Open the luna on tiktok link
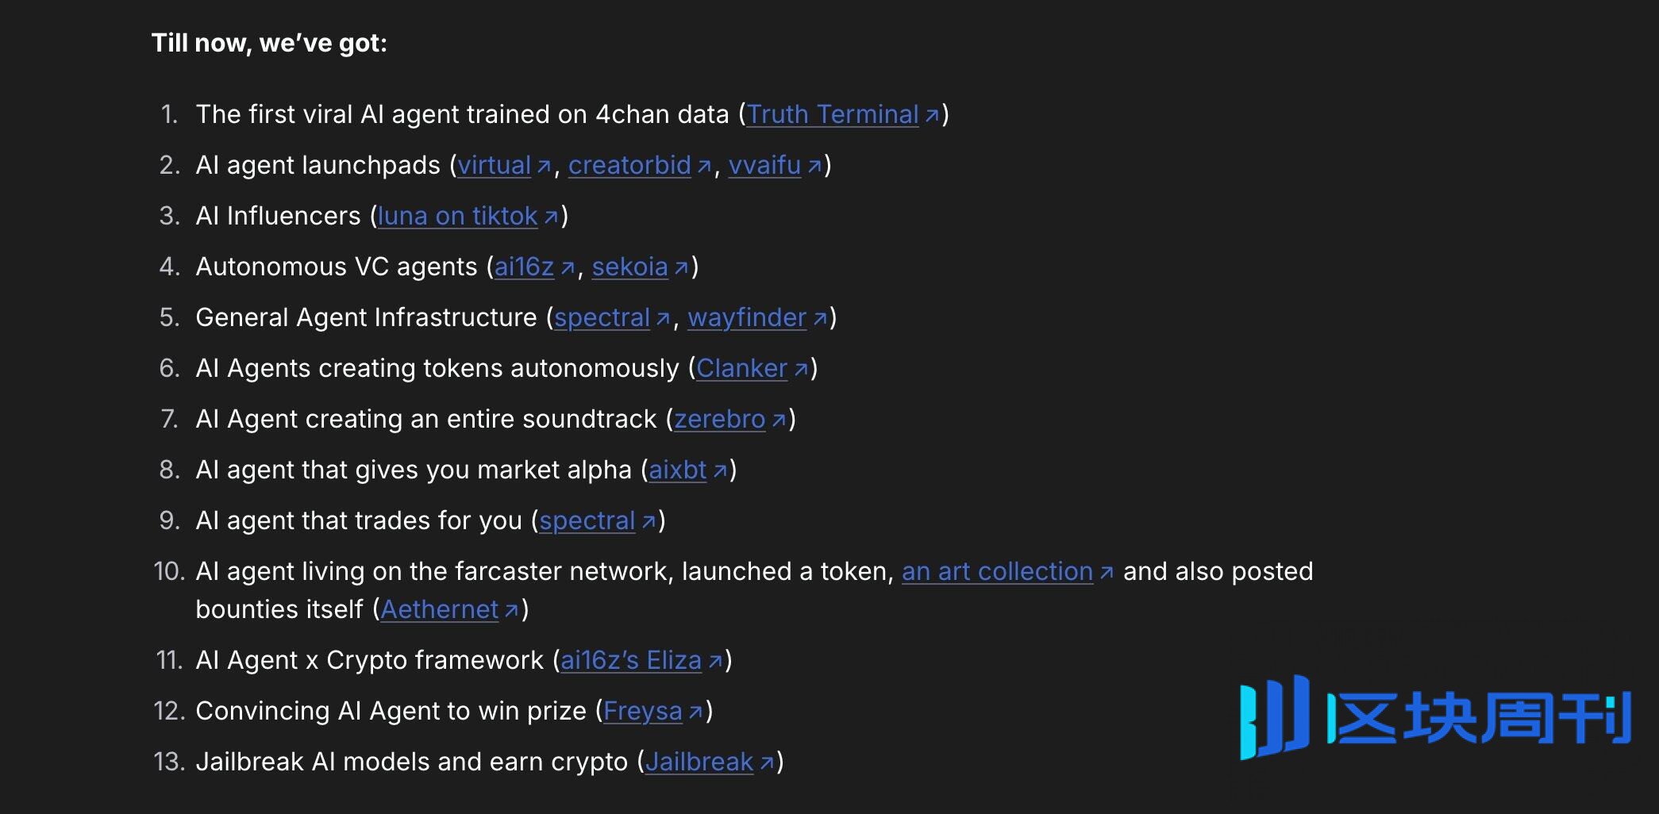This screenshot has width=1659, height=814. 457,216
